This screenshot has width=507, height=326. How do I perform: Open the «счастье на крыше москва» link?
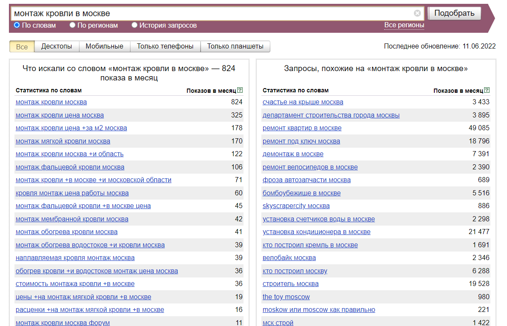(304, 102)
